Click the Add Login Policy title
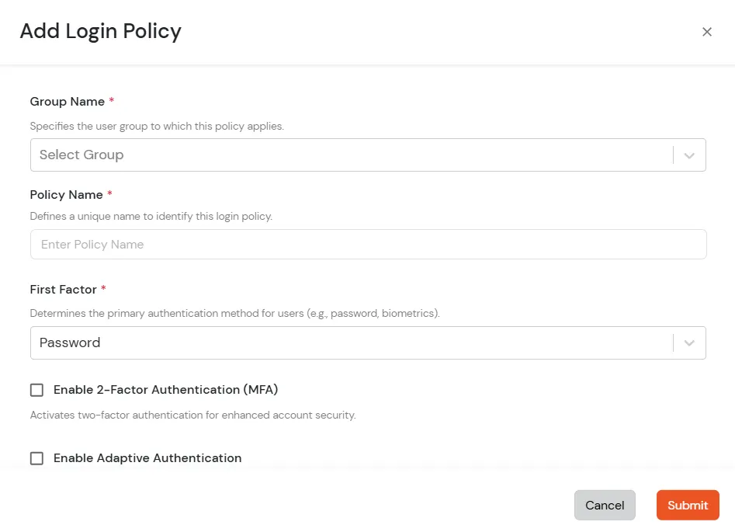 (100, 32)
